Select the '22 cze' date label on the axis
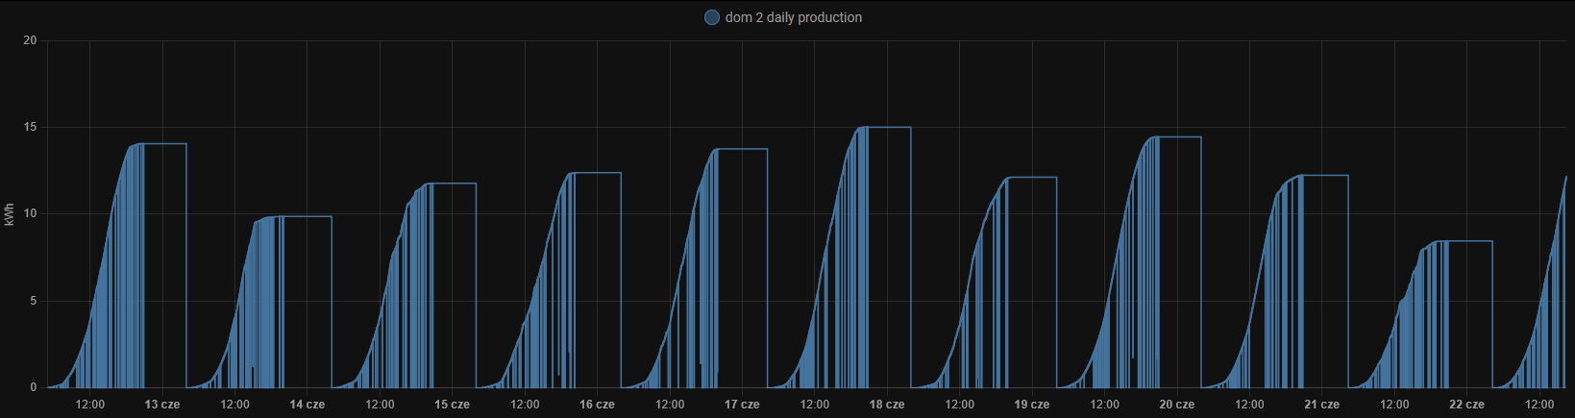 click(1467, 405)
